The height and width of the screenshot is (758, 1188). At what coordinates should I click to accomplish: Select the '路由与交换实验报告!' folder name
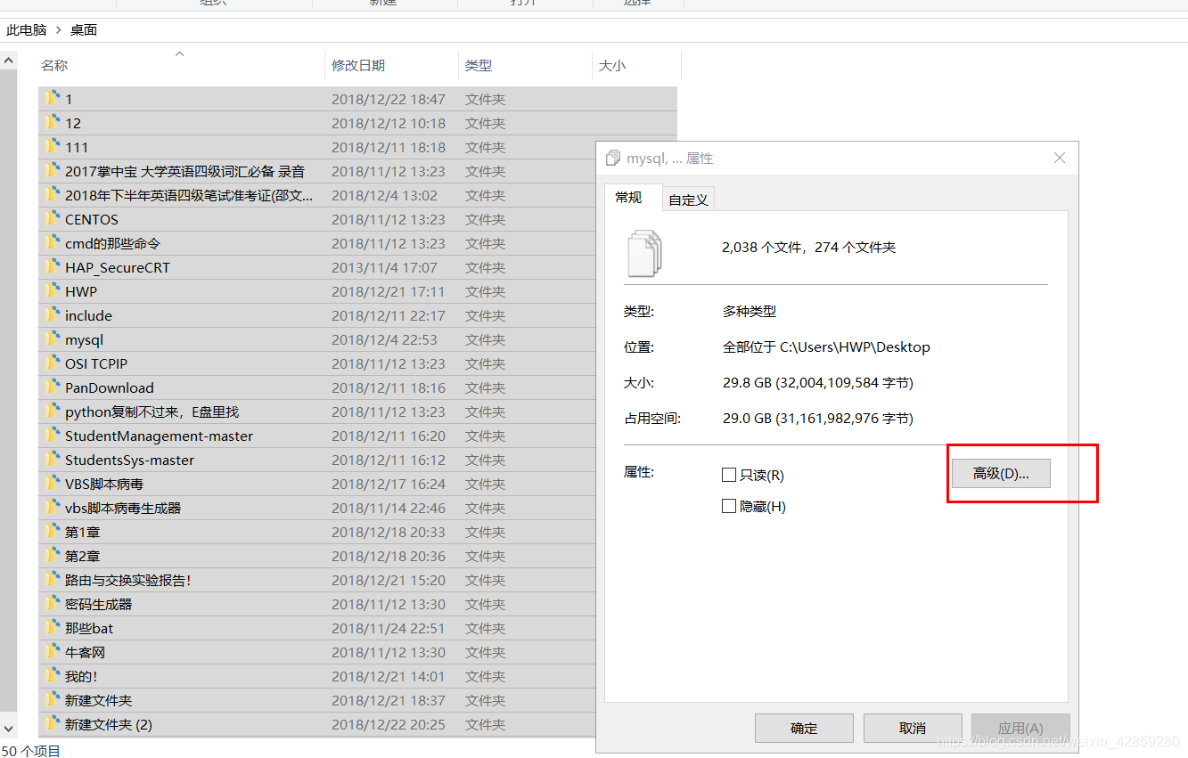[x=128, y=580]
